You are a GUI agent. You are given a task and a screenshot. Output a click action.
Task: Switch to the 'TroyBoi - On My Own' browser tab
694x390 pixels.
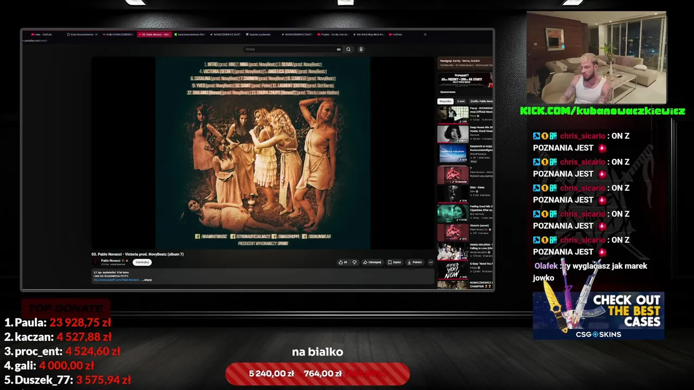coord(333,34)
